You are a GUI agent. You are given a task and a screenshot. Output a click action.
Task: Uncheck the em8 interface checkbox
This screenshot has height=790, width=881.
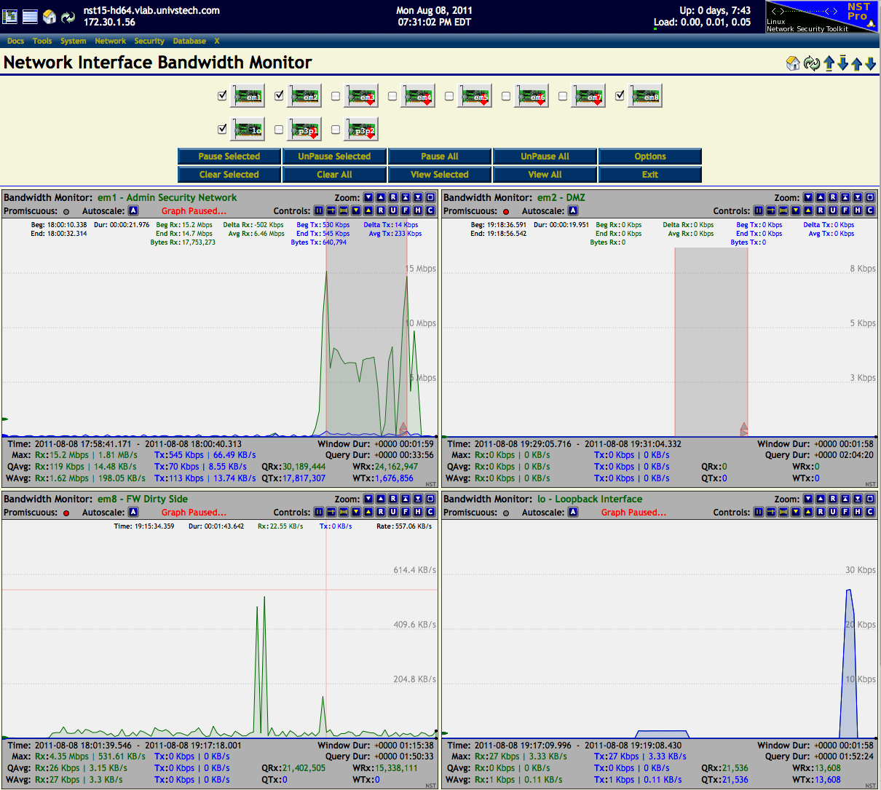pos(620,95)
